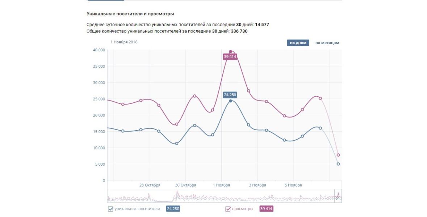Select the lowest views dip point near 17 000
This screenshot has width=427, height=217.
(x=177, y=124)
